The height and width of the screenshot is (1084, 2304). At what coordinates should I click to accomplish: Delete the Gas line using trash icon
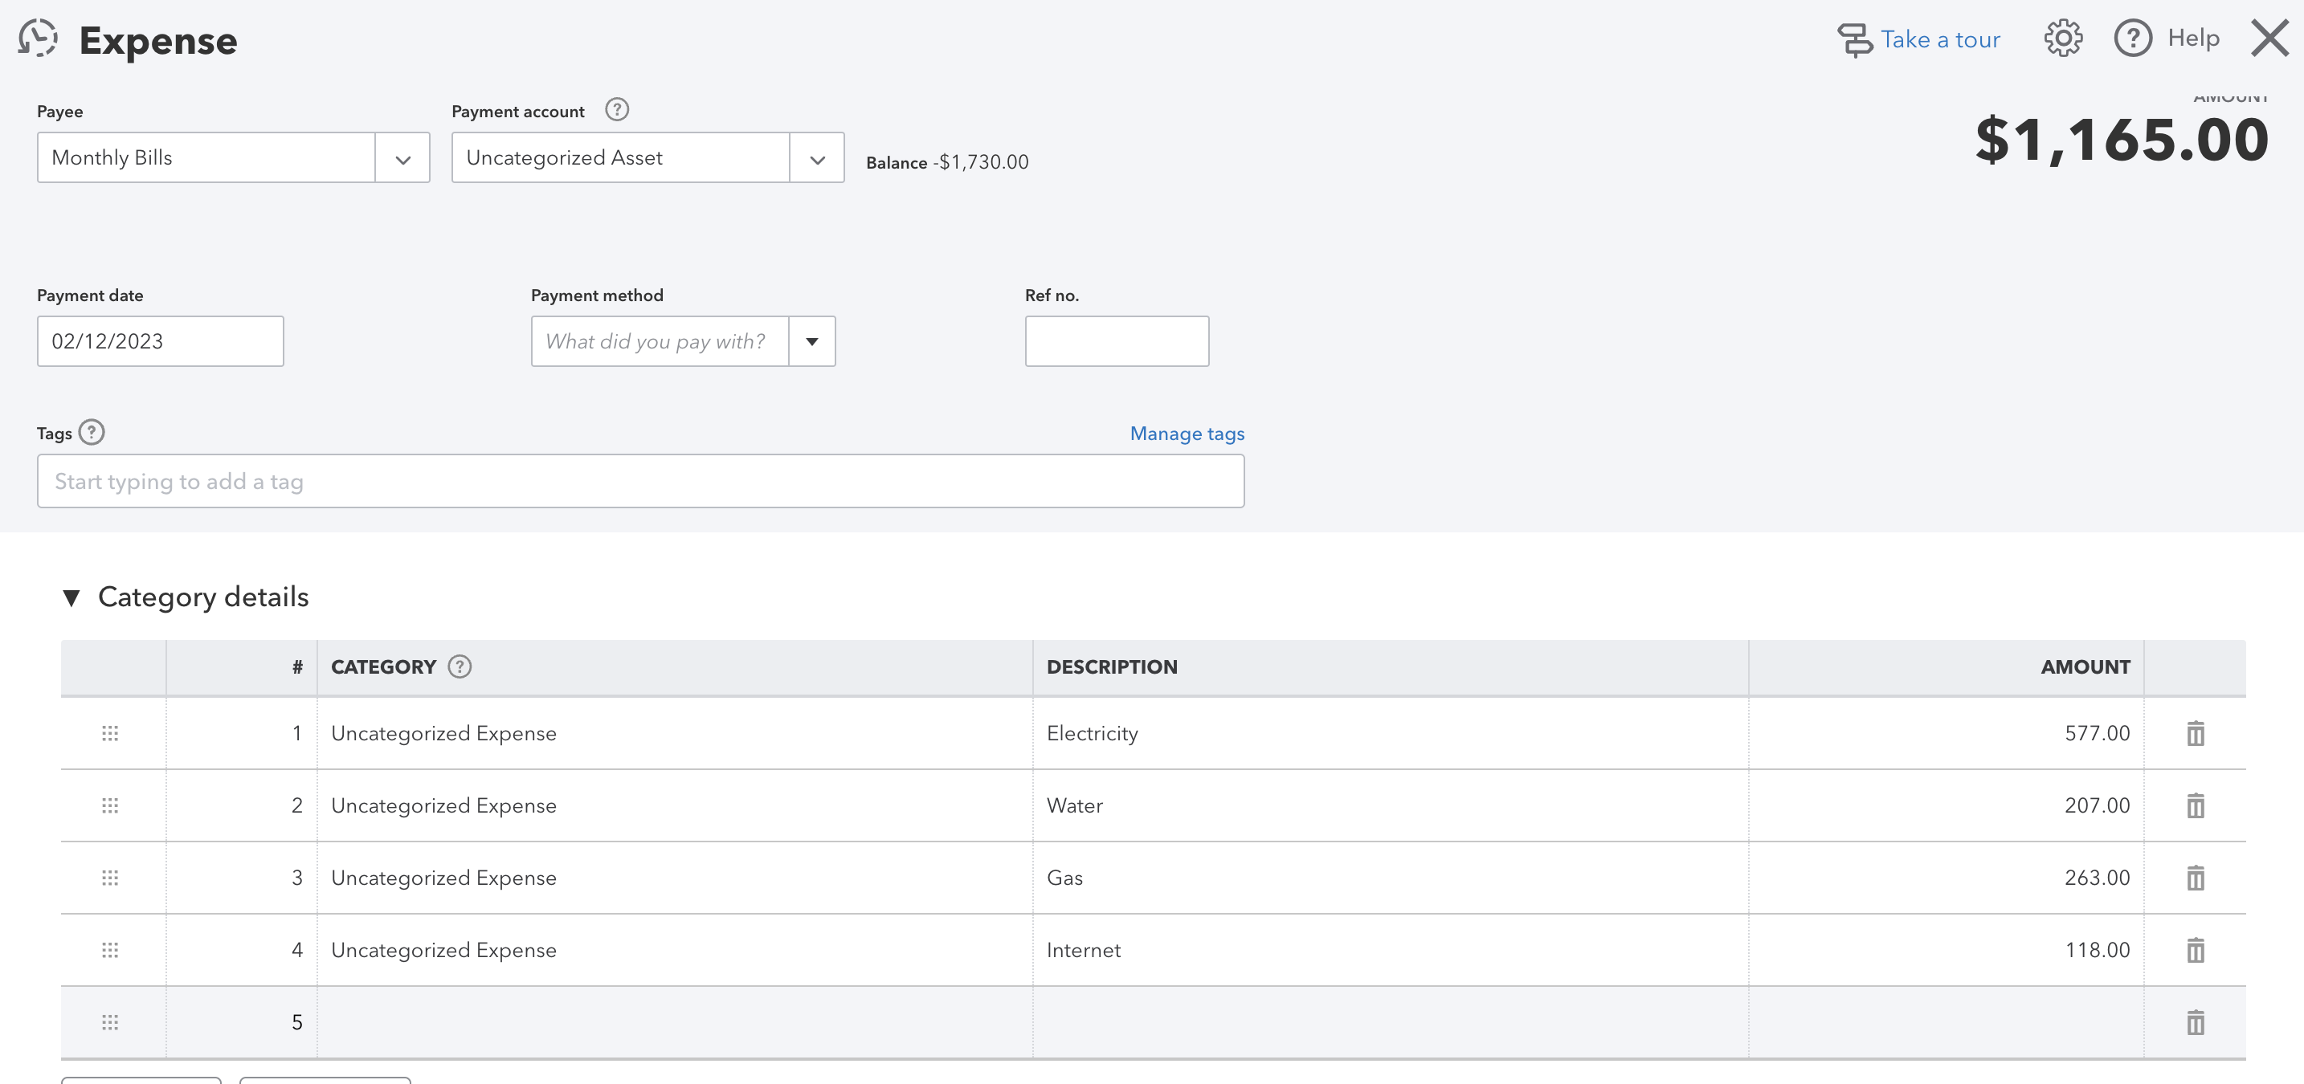click(2195, 878)
